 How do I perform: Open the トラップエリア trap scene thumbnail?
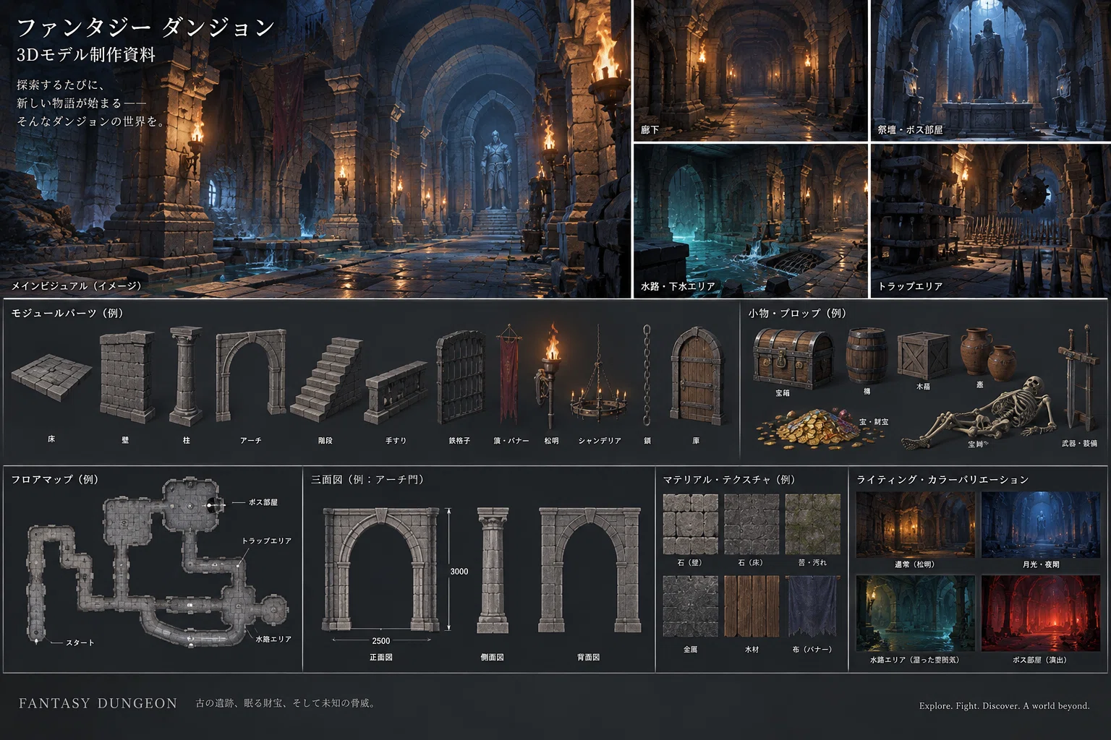click(x=990, y=220)
